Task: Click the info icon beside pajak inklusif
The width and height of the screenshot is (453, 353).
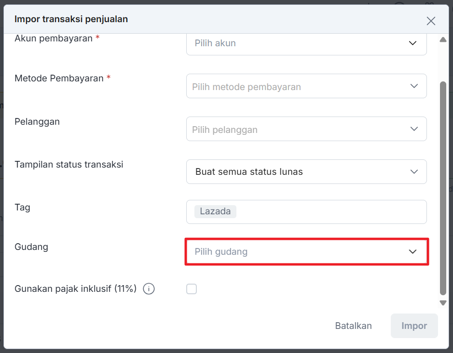Action: pos(149,288)
